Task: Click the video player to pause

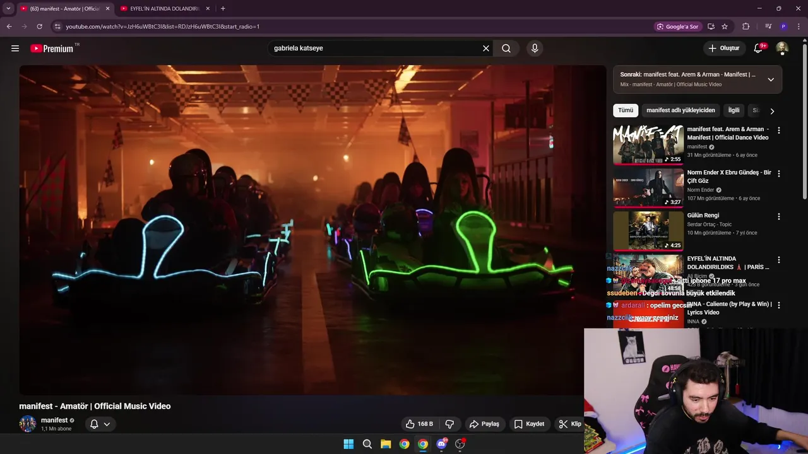Action: 312,230
